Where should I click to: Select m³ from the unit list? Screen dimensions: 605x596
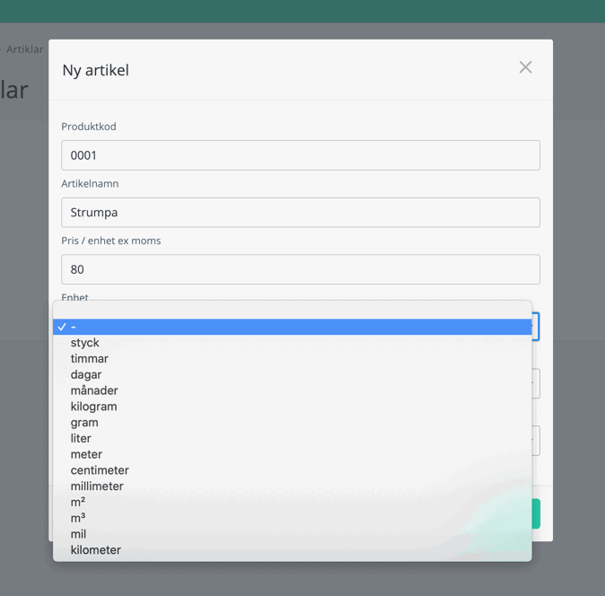click(78, 518)
